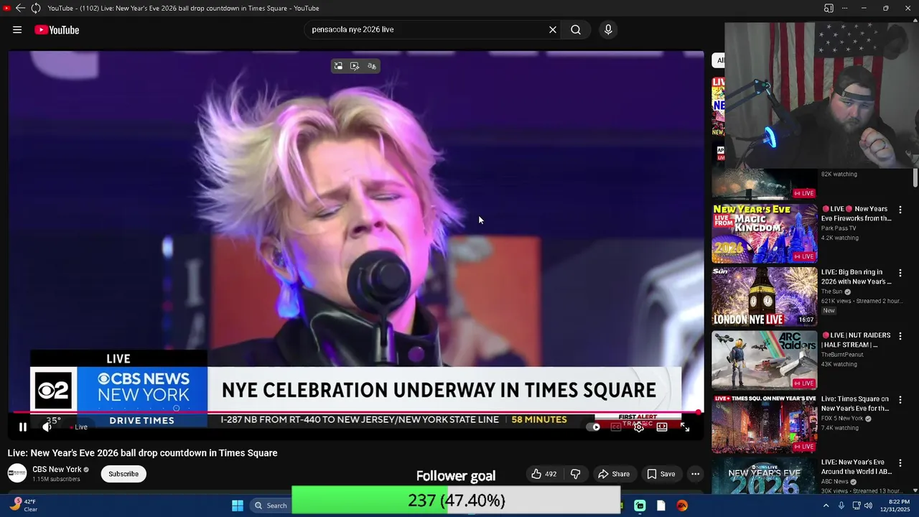Open the YouTube hamburger guide menu
The height and width of the screenshot is (517, 919).
pos(17,29)
